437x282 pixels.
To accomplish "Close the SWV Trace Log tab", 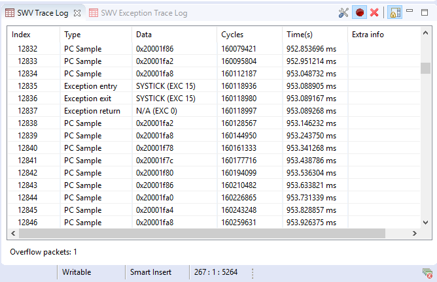I will pos(77,12).
